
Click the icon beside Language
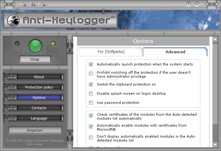[12, 118]
